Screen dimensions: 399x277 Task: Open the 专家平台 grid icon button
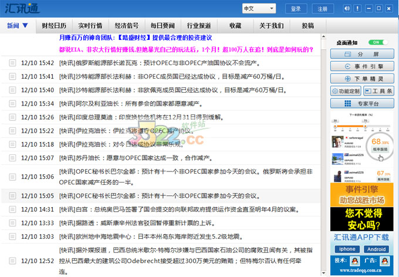pyautogui.click(x=361, y=103)
